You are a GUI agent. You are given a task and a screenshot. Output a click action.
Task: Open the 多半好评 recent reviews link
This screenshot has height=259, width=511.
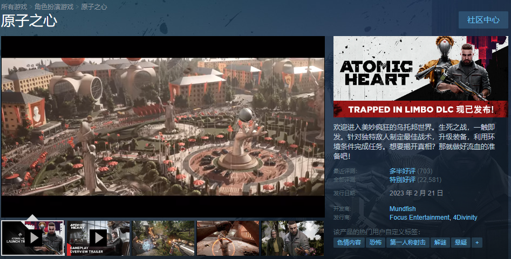click(402, 171)
